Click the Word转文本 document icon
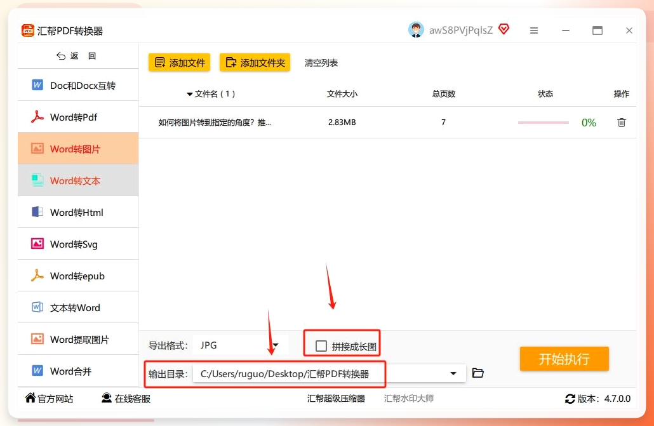Image resolution: width=654 pixels, height=426 pixels. coord(37,180)
